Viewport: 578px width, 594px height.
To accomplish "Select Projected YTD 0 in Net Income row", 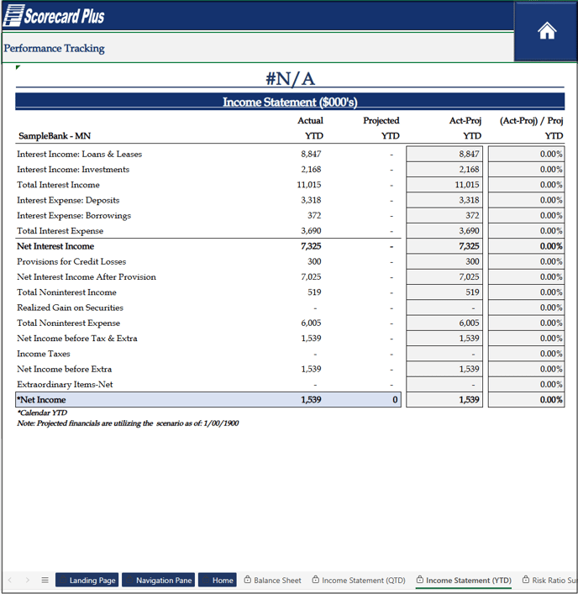I will coord(395,400).
